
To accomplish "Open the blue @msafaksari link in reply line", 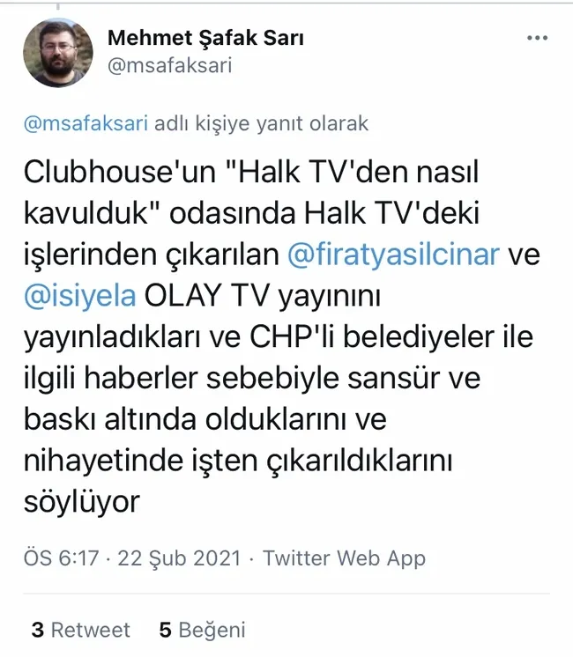I will tap(86, 123).
